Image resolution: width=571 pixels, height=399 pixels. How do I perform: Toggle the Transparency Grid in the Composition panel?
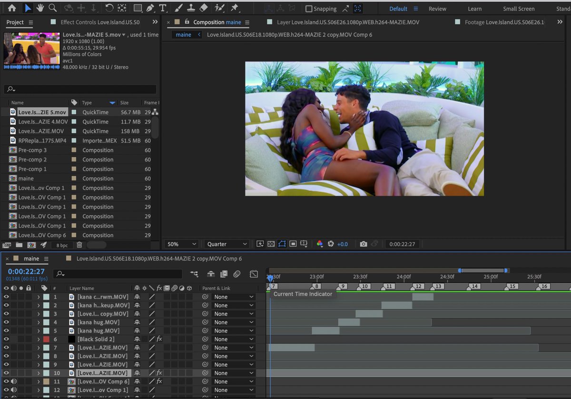(271, 244)
